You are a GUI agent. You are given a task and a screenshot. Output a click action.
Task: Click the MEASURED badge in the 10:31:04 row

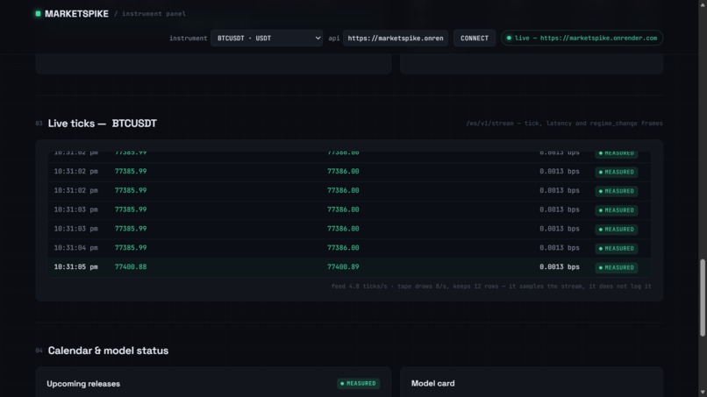pyautogui.click(x=616, y=248)
